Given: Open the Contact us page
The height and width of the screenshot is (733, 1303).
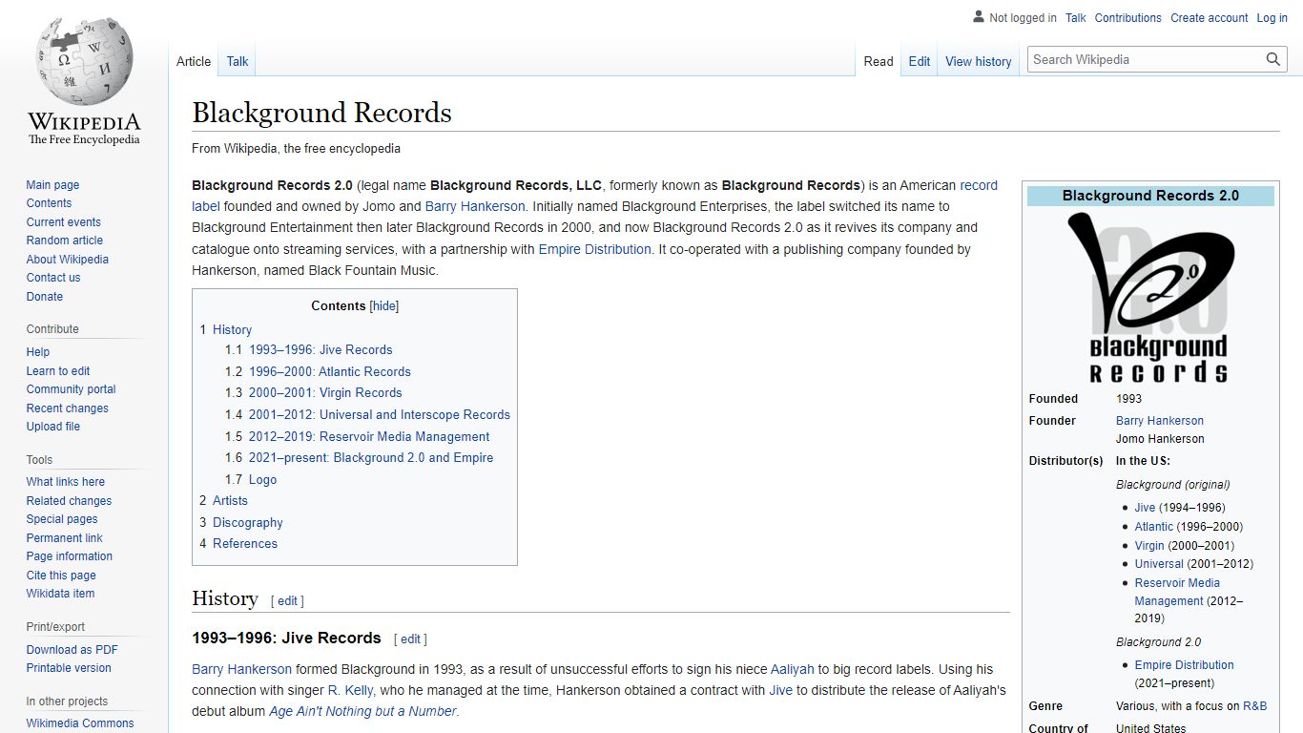Looking at the screenshot, I should [x=53, y=278].
